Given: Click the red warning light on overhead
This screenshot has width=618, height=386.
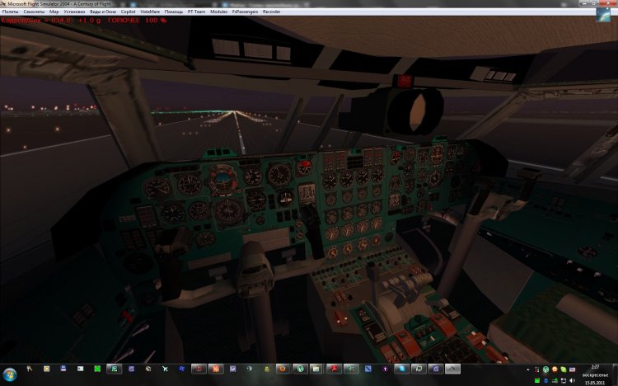Looking at the screenshot, I should click(405, 80).
